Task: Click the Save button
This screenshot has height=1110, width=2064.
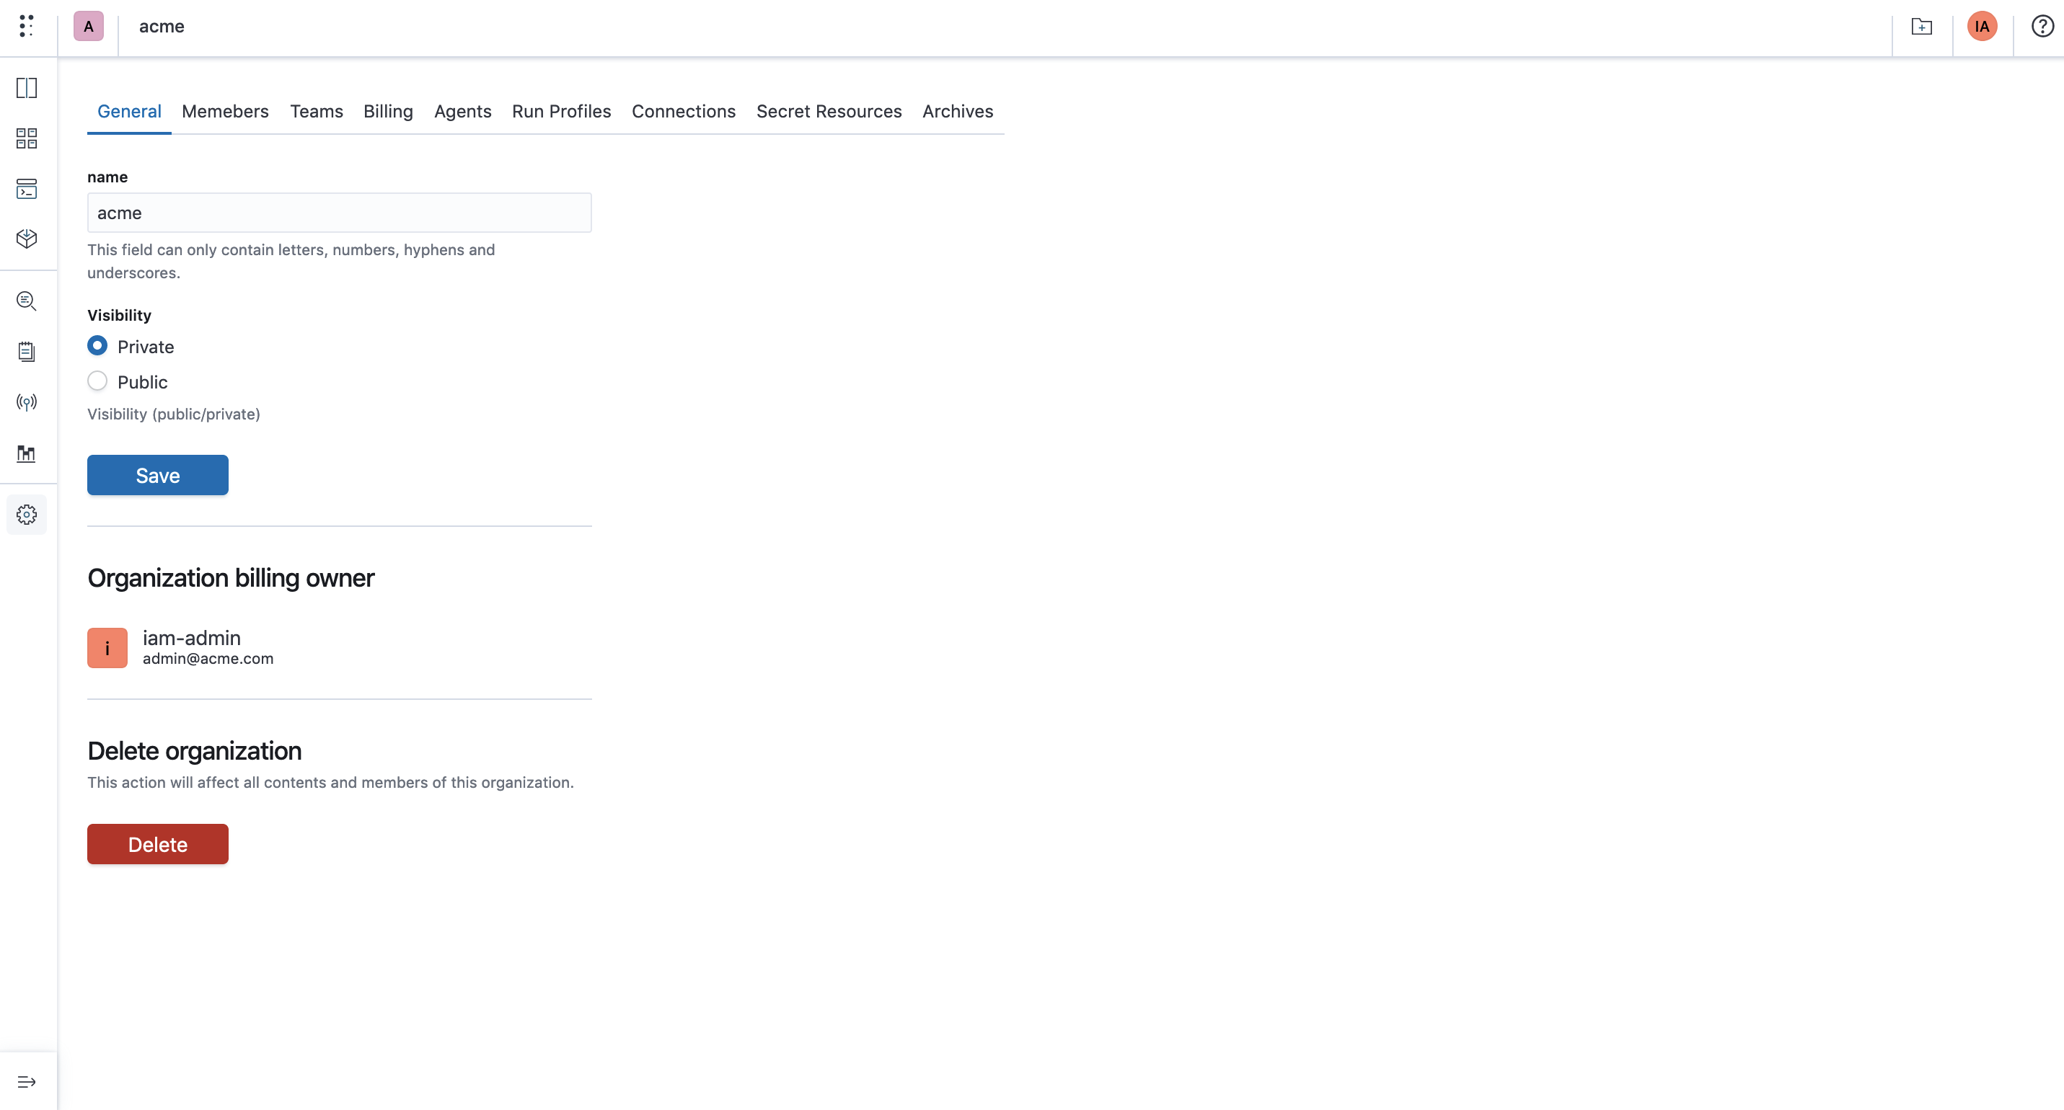Action: pos(158,476)
